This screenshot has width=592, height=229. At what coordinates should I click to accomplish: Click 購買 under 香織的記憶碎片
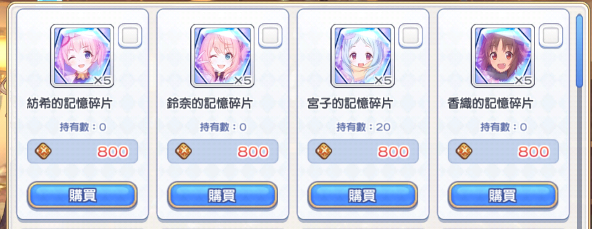[503, 195]
